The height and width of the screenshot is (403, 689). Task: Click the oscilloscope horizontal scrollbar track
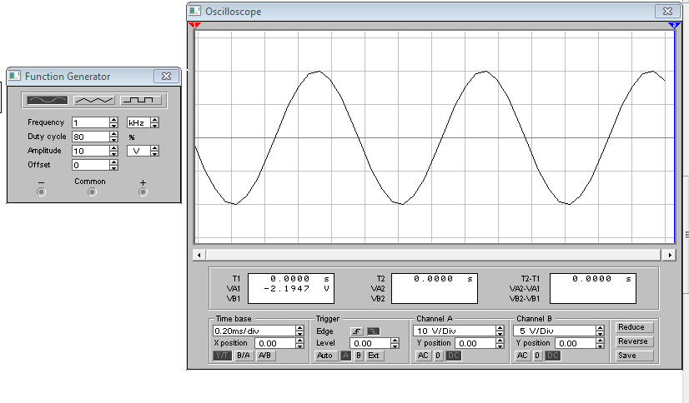[x=434, y=255]
